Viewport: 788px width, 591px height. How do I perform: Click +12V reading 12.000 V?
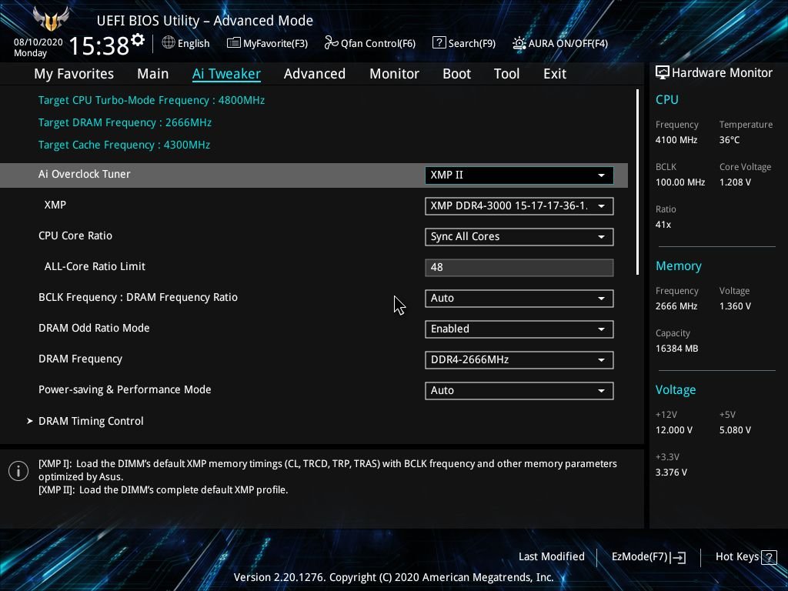pos(674,430)
